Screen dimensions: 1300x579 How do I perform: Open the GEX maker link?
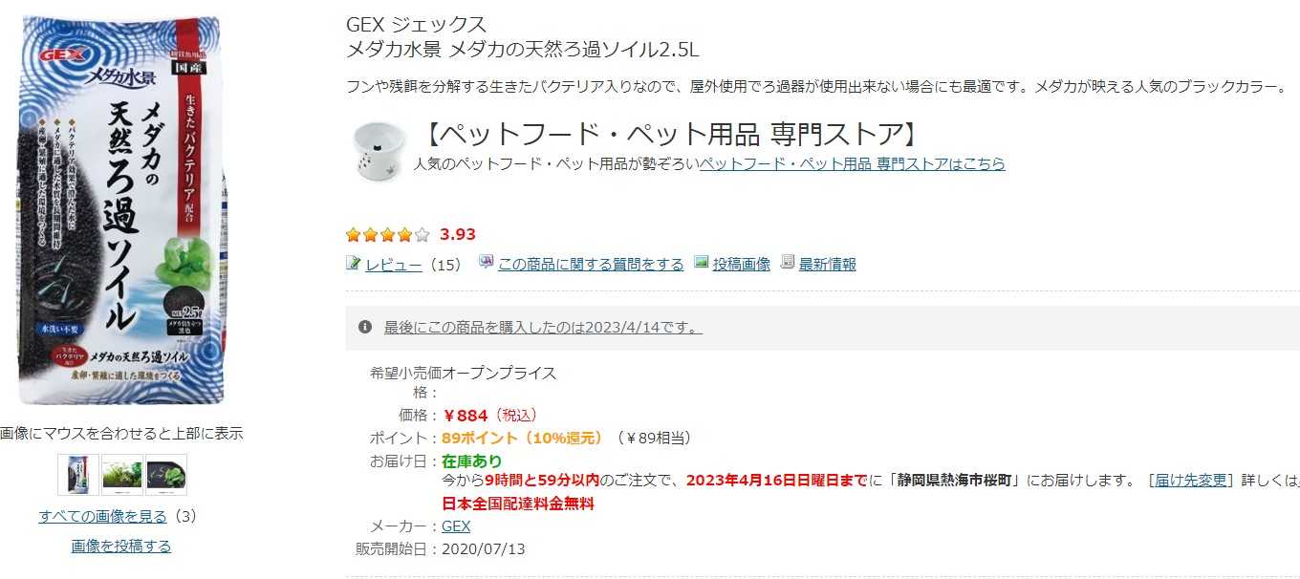[x=456, y=526]
